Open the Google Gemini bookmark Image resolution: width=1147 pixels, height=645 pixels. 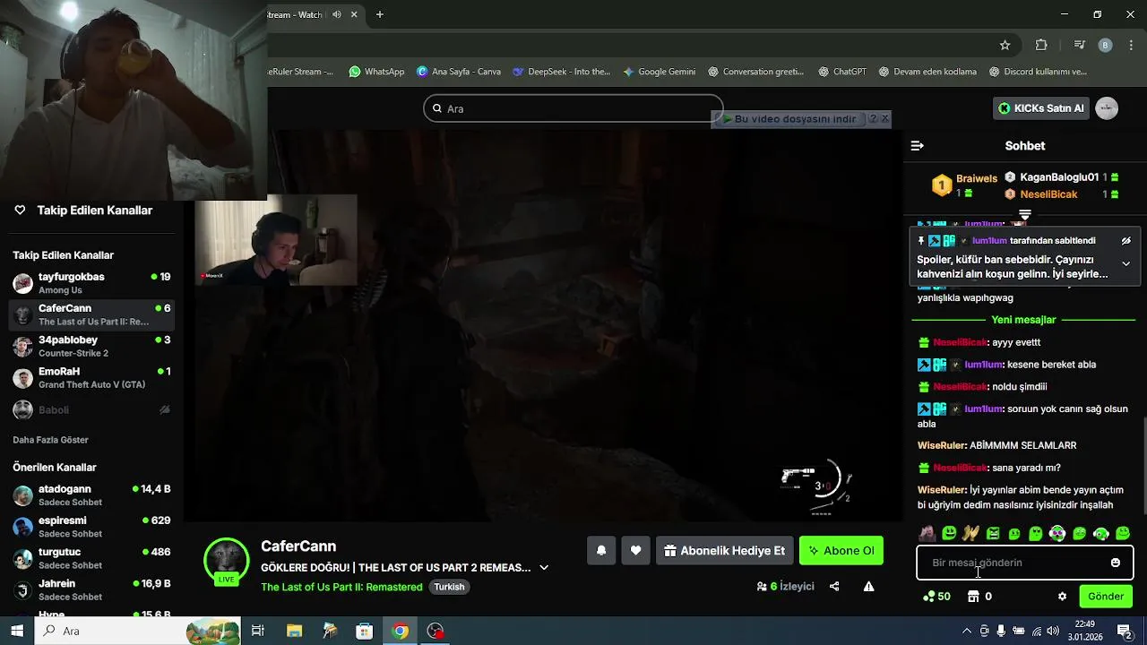[659, 72]
